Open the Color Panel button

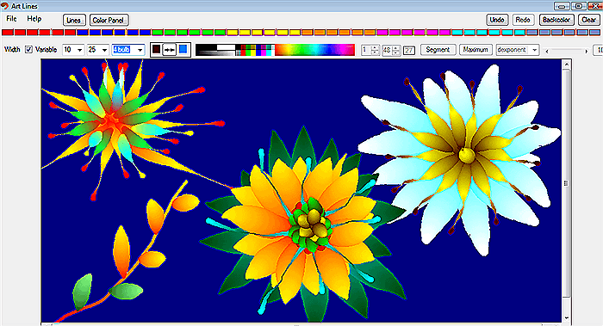point(109,21)
